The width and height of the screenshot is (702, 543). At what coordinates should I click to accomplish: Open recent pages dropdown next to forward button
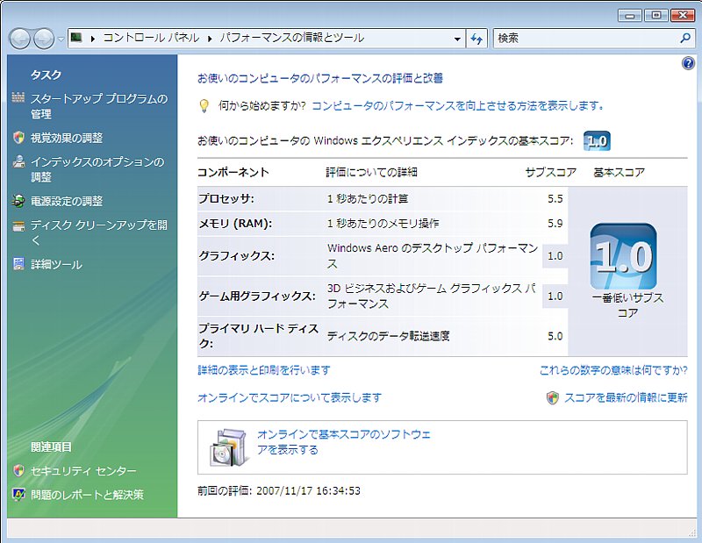tap(61, 39)
